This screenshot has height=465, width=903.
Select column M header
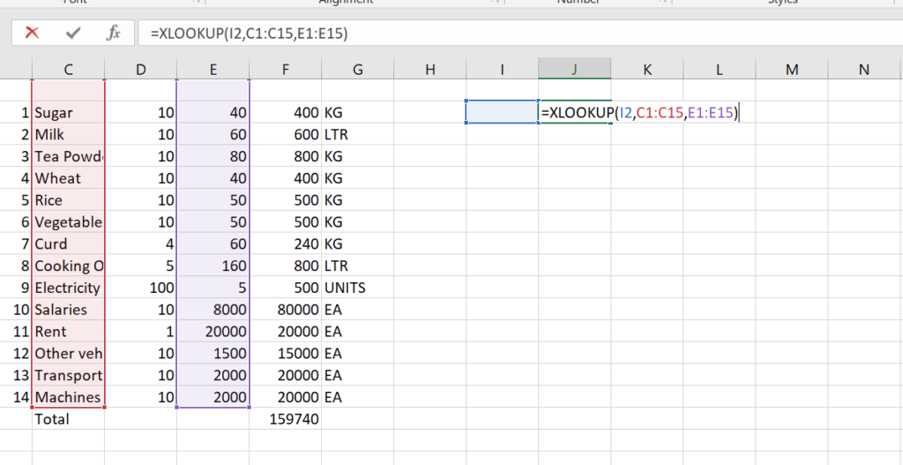coord(792,70)
